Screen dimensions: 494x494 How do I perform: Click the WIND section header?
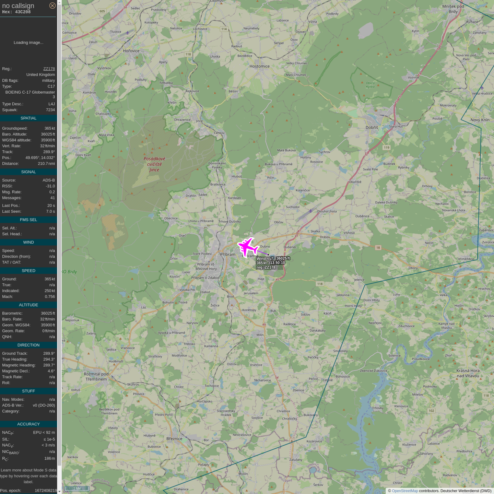coord(28,242)
